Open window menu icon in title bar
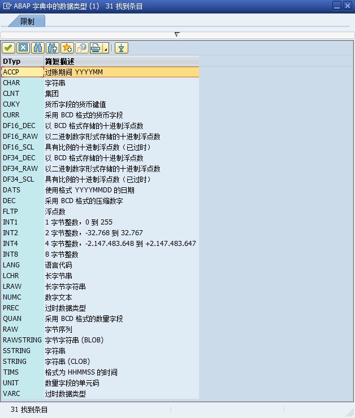The image size is (355, 418). (x=7, y=6)
